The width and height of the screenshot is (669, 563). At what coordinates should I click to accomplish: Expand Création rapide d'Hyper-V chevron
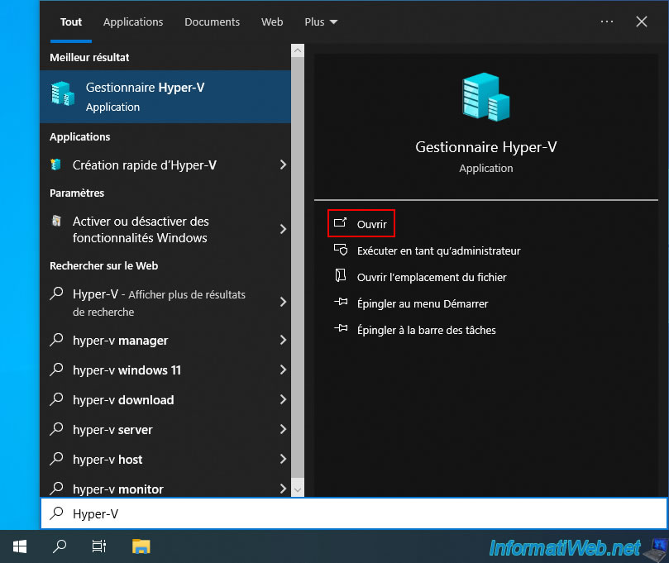click(x=283, y=165)
